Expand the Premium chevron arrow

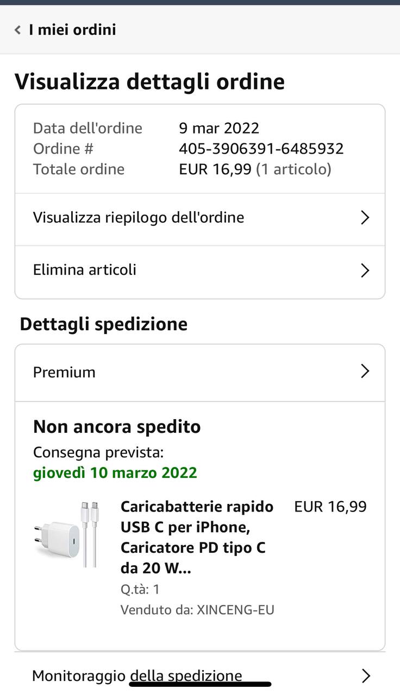tap(365, 371)
